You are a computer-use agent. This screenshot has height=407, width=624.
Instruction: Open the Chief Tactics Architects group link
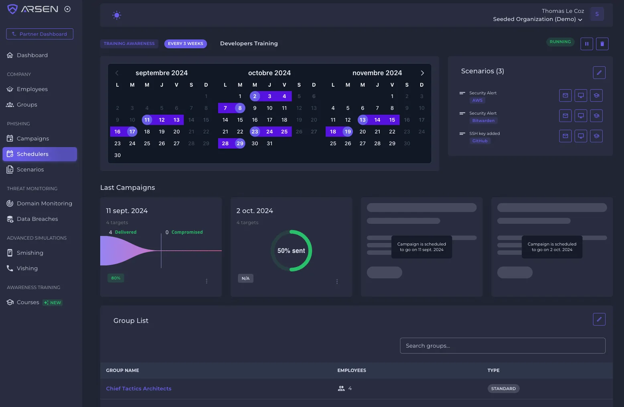(139, 389)
